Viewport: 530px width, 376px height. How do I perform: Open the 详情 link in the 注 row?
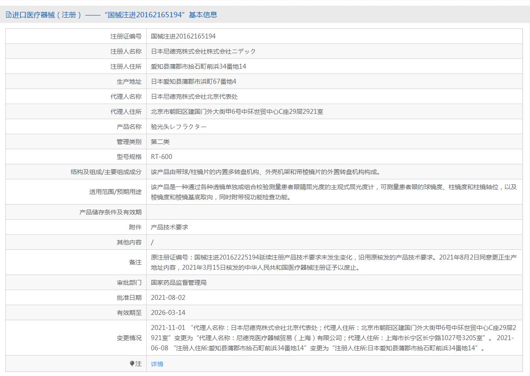coord(157,364)
